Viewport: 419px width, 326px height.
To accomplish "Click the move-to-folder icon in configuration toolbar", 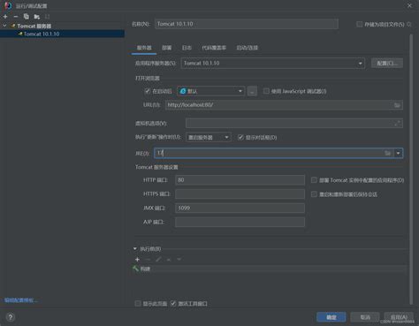I will pyautogui.click(x=37, y=17).
